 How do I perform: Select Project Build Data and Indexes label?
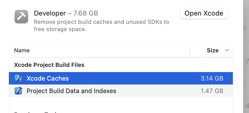click(x=71, y=91)
